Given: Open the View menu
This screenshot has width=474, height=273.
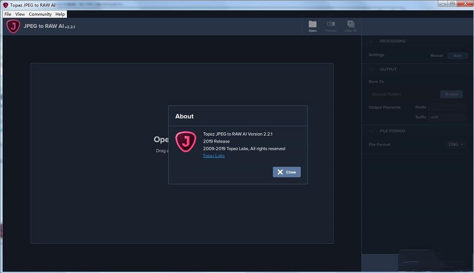Looking at the screenshot, I should (x=20, y=14).
